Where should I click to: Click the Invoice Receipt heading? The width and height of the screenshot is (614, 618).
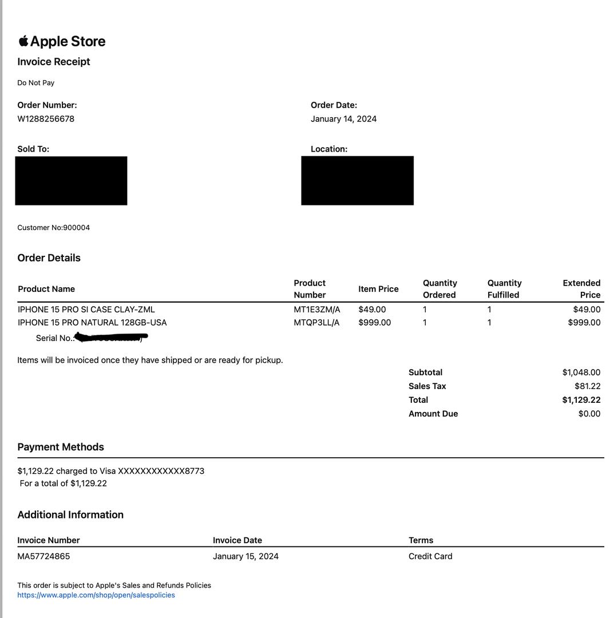point(54,61)
